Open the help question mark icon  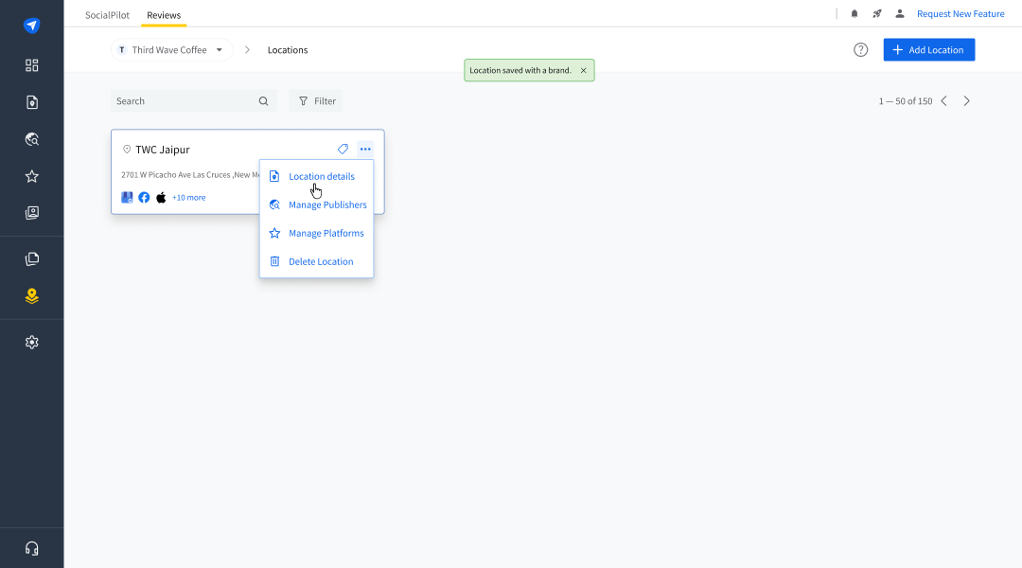[x=860, y=49]
